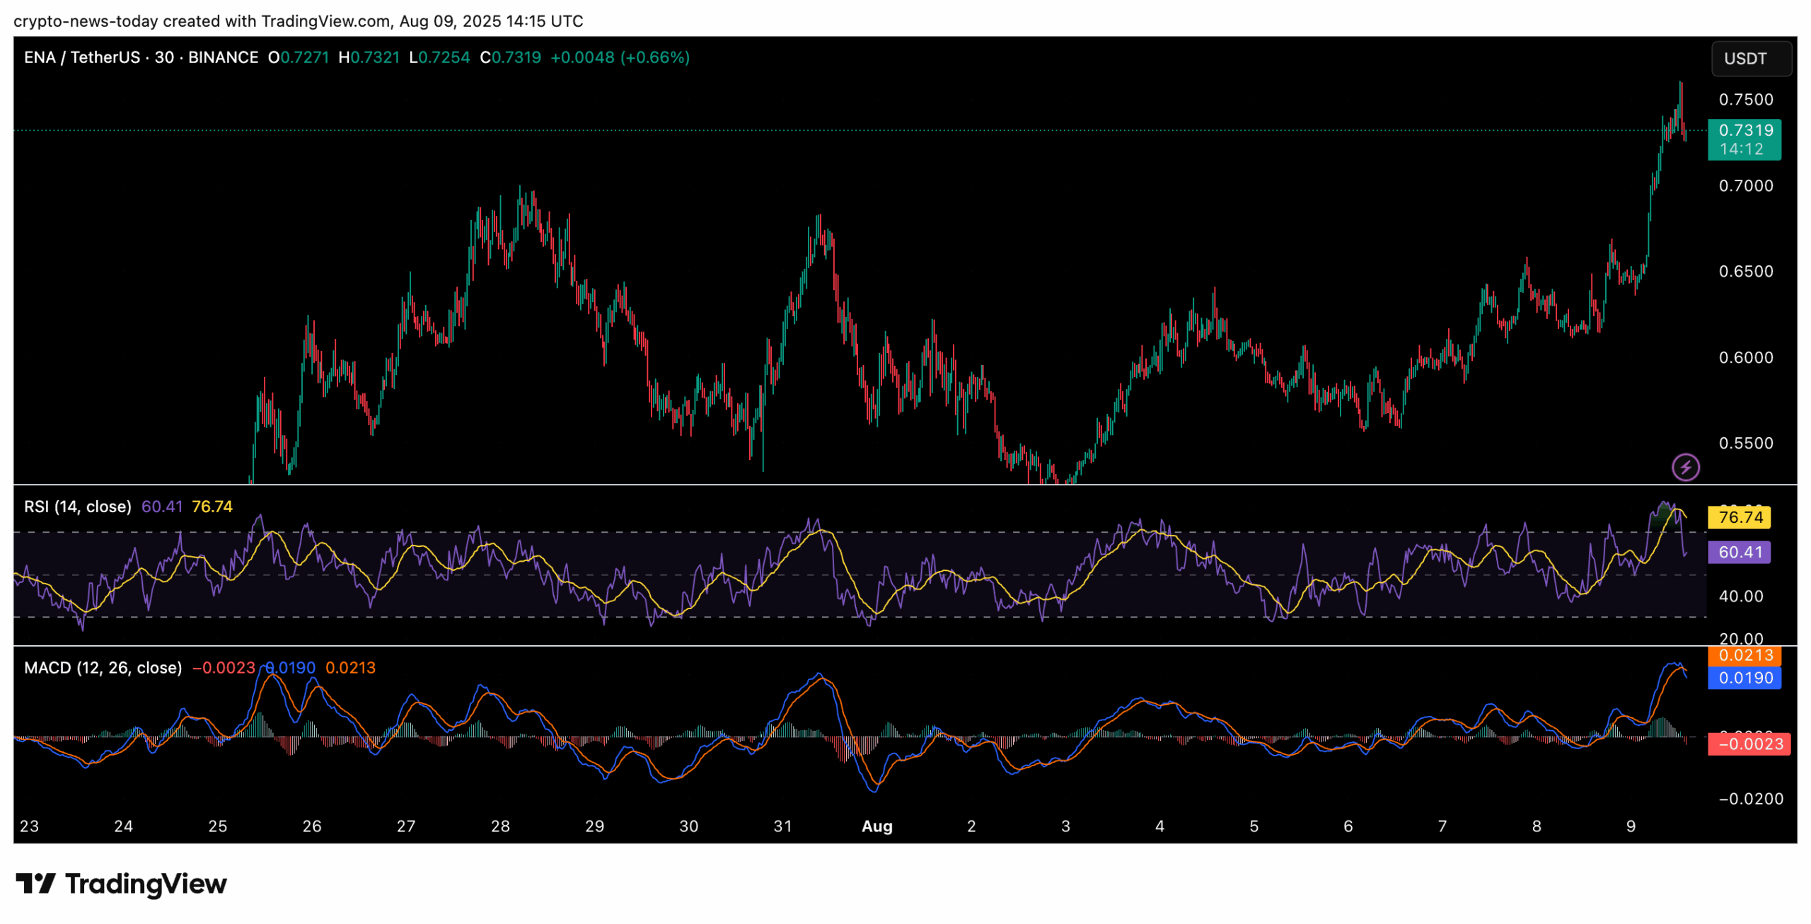Image resolution: width=1811 pixels, height=924 pixels.
Task: Click the 30 interval in chart header
Action: [164, 57]
